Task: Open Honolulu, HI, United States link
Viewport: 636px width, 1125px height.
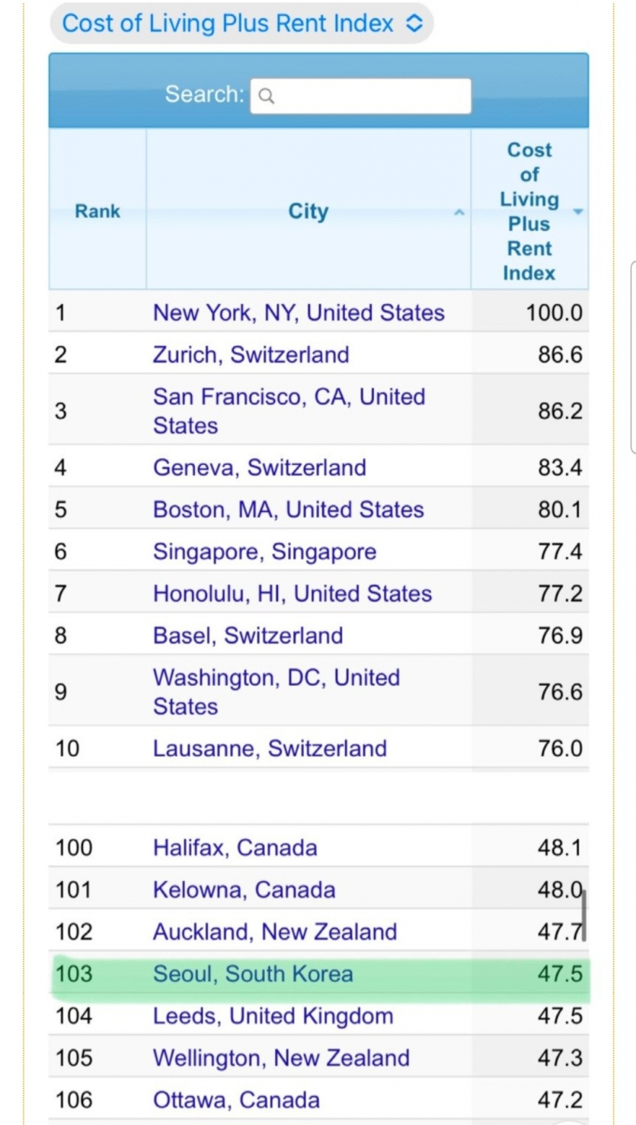Action: [292, 593]
